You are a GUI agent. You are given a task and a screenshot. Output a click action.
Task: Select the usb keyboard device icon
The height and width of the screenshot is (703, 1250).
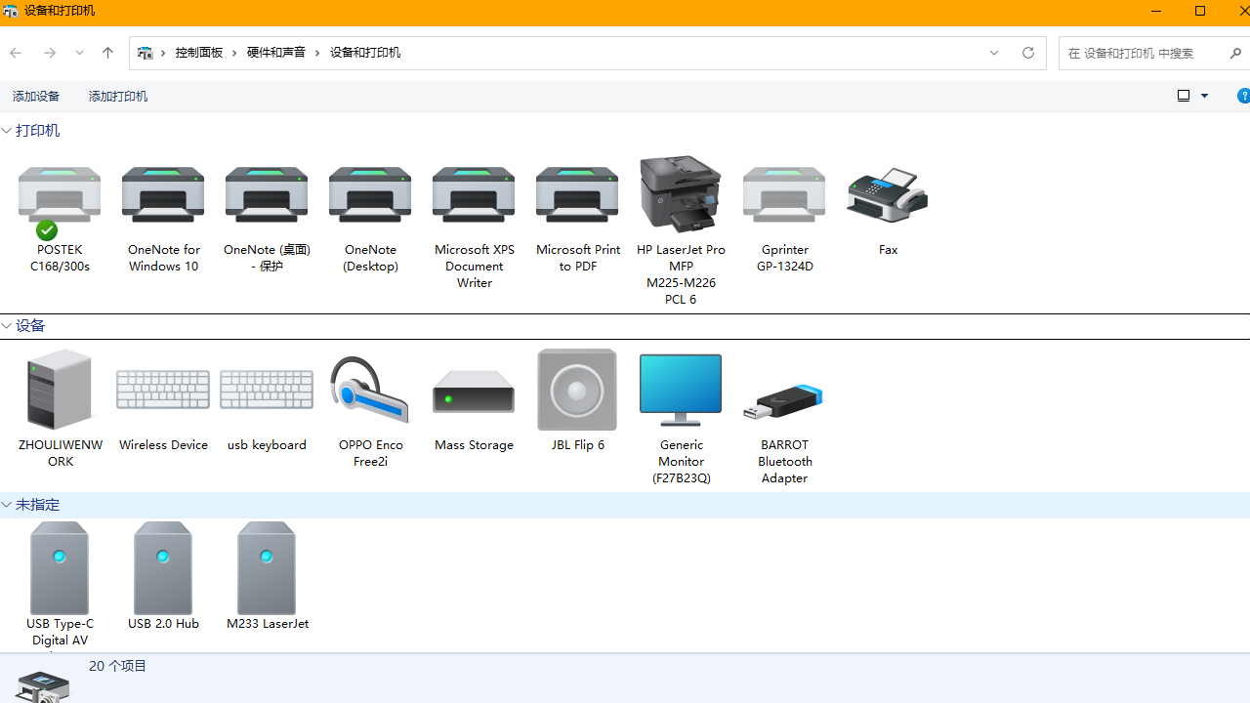click(x=267, y=390)
